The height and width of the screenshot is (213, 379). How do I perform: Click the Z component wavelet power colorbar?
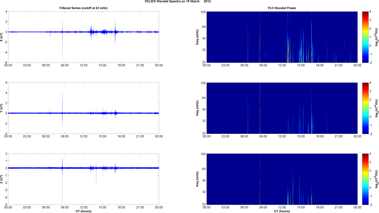click(x=365, y=179)
